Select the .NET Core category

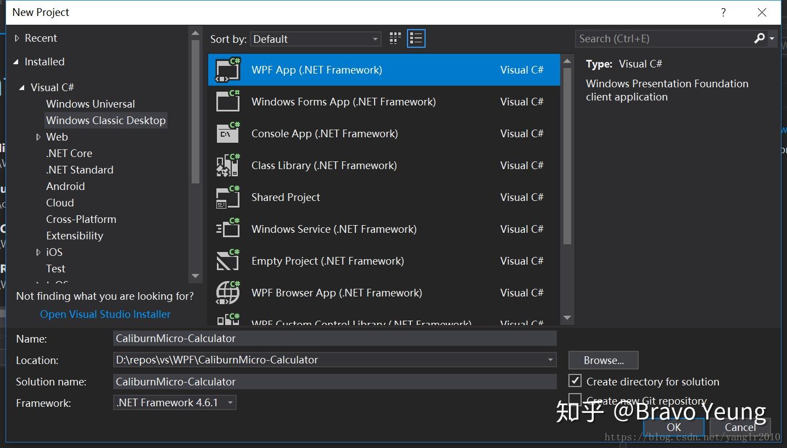pos(69,153)
